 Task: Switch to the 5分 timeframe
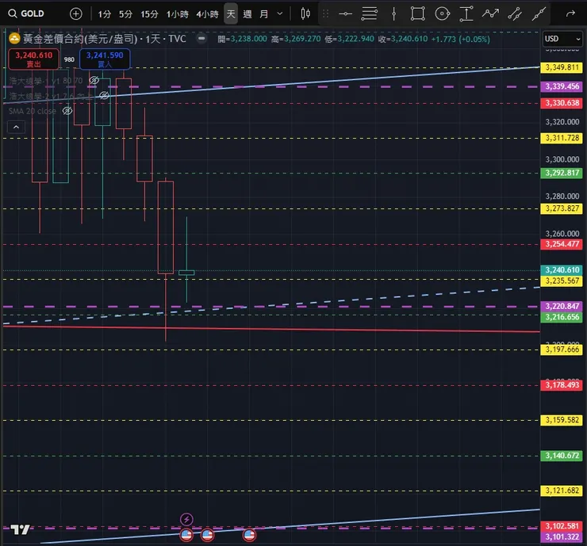126,14
